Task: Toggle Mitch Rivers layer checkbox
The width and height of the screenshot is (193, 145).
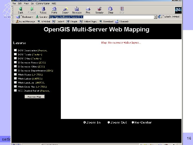Action: tap(15, 74)
